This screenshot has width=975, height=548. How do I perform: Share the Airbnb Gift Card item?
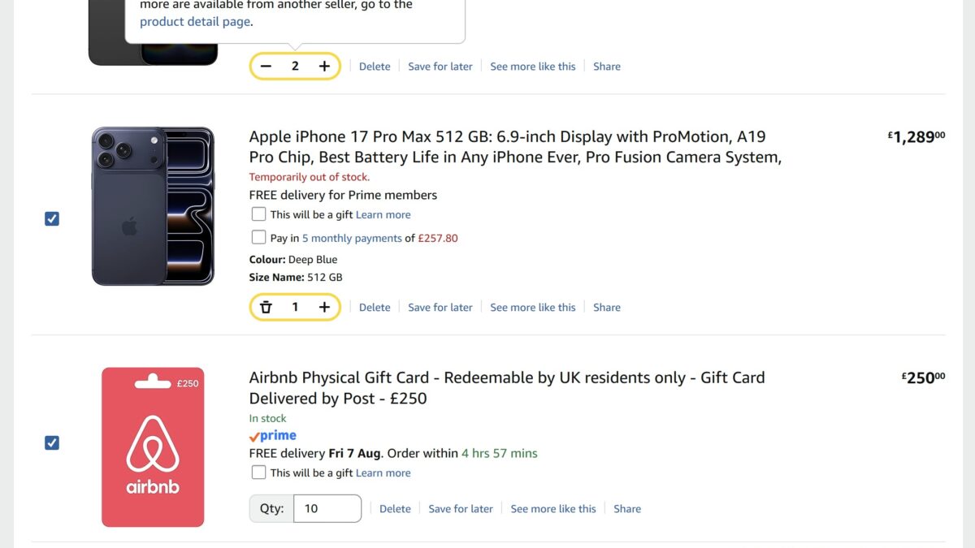point(627,508)
